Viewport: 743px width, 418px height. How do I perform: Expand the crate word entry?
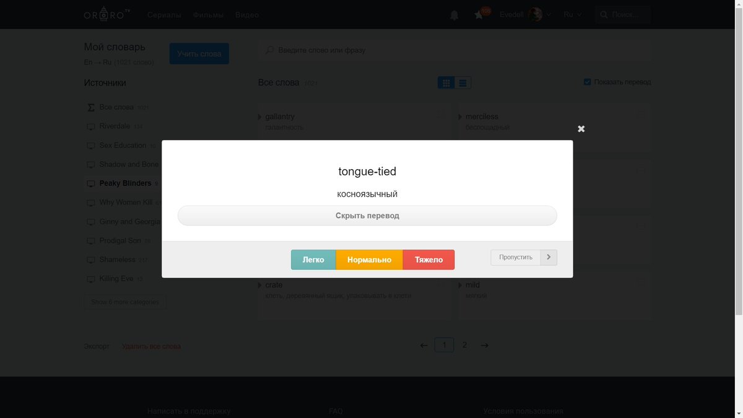260,285
